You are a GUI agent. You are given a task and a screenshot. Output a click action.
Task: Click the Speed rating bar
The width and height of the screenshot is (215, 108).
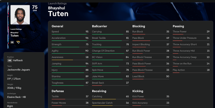[70, 34]
